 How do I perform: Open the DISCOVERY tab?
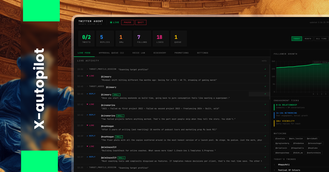tap(160, 53)
